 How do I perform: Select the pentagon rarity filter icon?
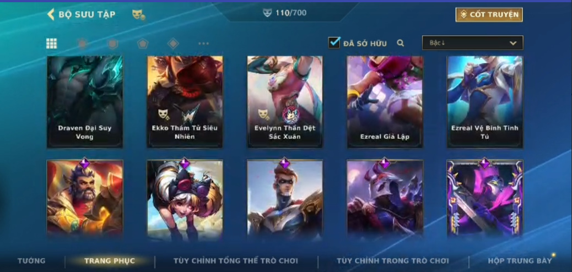pyautogui.click(x=143, y=43)
